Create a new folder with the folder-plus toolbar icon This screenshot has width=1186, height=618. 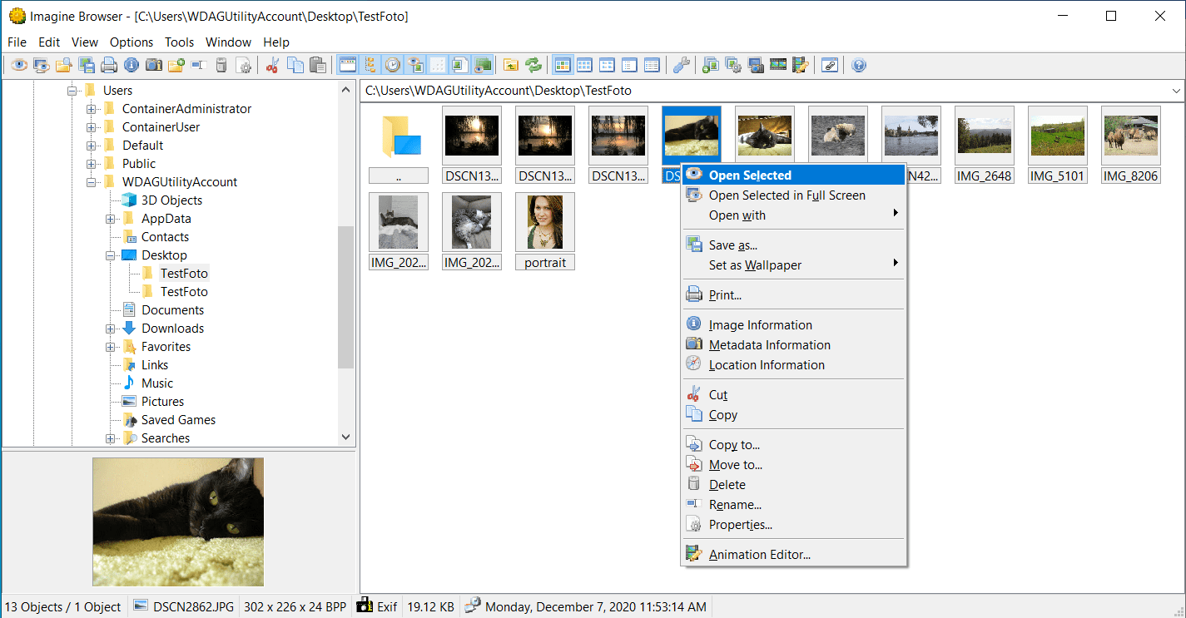(x=176, y=65)
